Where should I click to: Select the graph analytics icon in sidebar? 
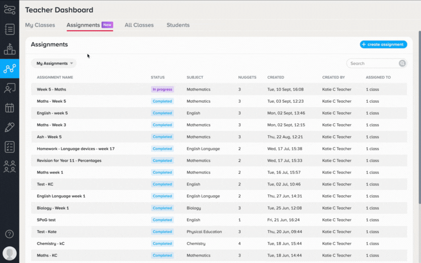10,69
